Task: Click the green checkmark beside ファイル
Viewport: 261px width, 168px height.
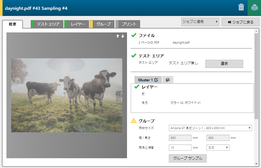Action: pyautogui.click(x=134, y=35)
